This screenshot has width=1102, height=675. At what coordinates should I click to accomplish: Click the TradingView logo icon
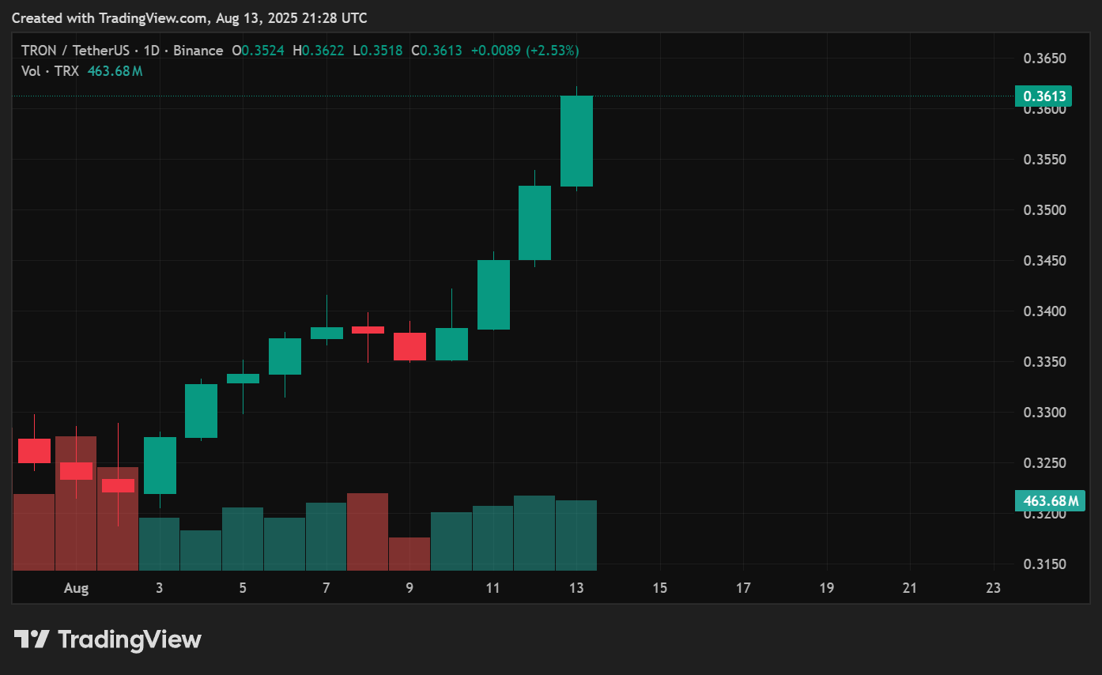tap(32, 639)
